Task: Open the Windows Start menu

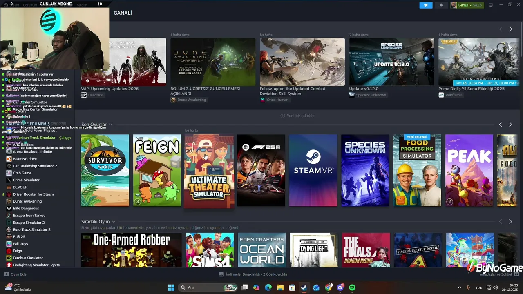Action: point(171,287)
